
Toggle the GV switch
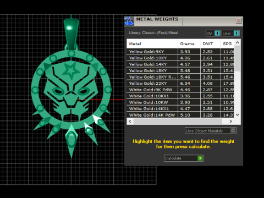[x=213, y=34]
